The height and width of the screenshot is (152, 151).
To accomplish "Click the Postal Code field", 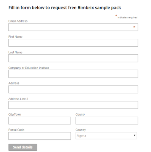I will [40, 136].
